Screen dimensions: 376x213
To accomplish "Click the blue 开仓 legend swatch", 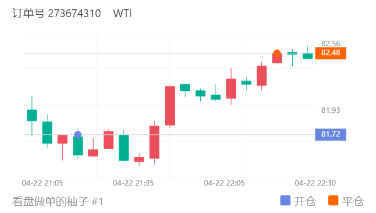I will coord(285,200).
